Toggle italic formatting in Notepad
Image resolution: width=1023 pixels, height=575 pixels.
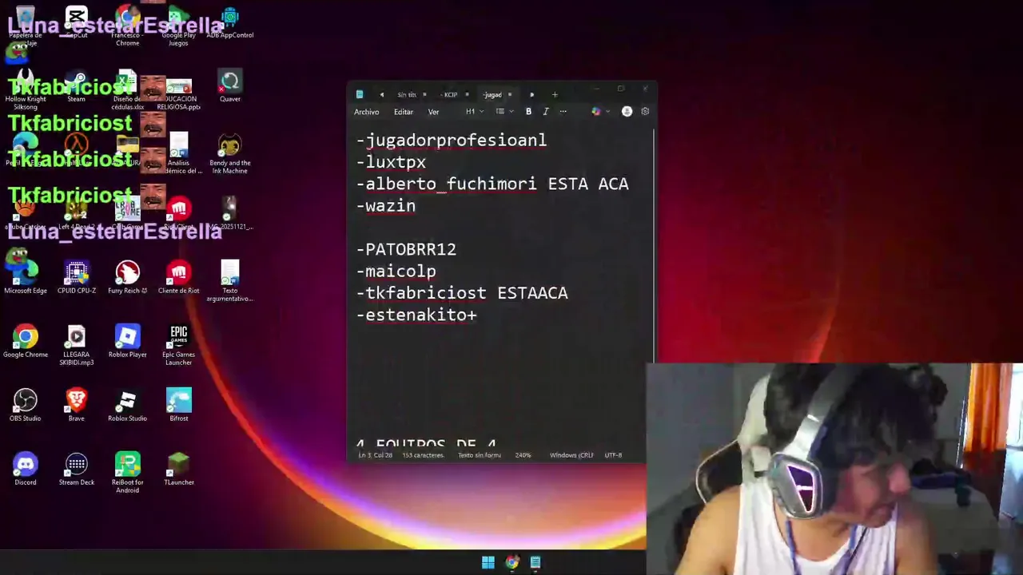(x=545, y=112)
